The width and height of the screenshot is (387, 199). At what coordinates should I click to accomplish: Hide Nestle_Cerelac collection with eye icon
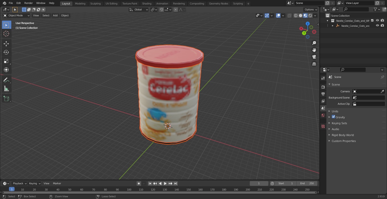(x=377, y=20)
